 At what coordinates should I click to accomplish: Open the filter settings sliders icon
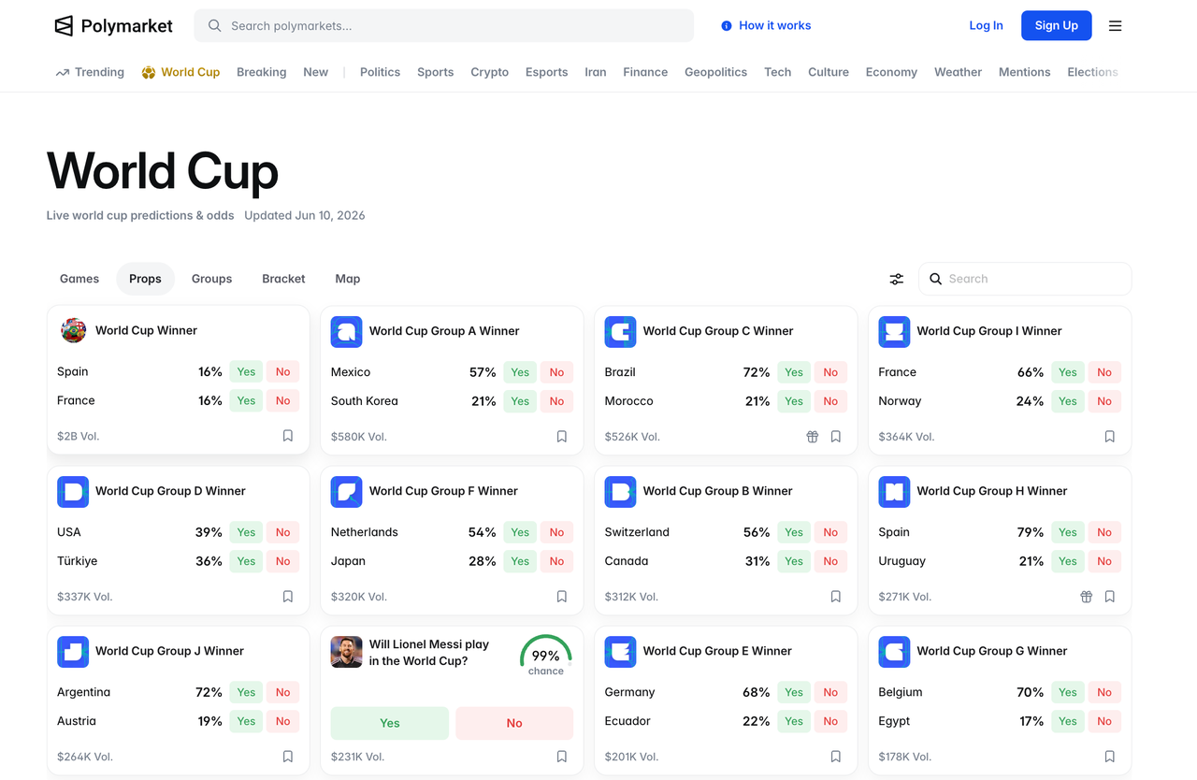896,279
